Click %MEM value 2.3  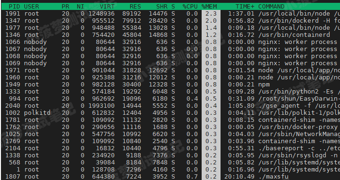(211, 14)
